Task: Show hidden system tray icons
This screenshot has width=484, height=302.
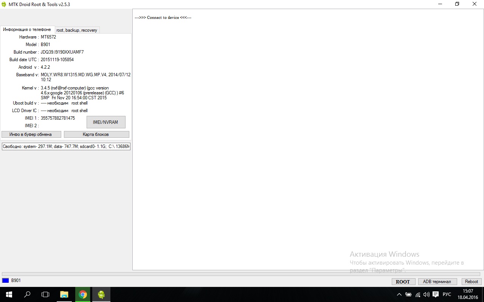Action: (x=399, y=294)
